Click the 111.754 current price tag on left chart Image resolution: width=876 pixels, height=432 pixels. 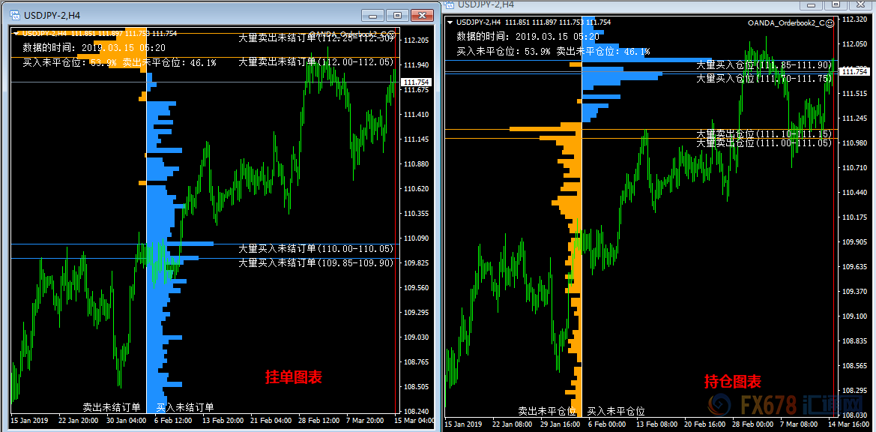point(416,82)
